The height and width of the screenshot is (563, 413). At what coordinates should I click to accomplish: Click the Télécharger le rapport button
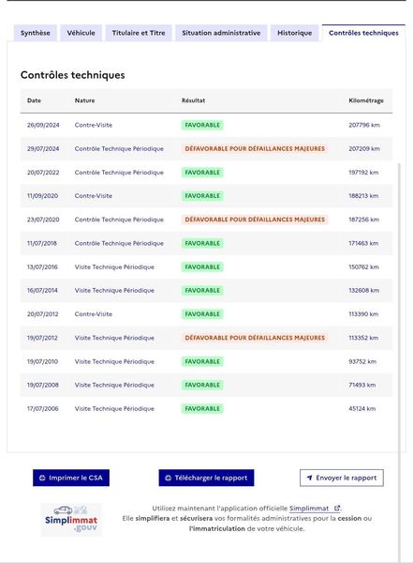tap(206, 478)
